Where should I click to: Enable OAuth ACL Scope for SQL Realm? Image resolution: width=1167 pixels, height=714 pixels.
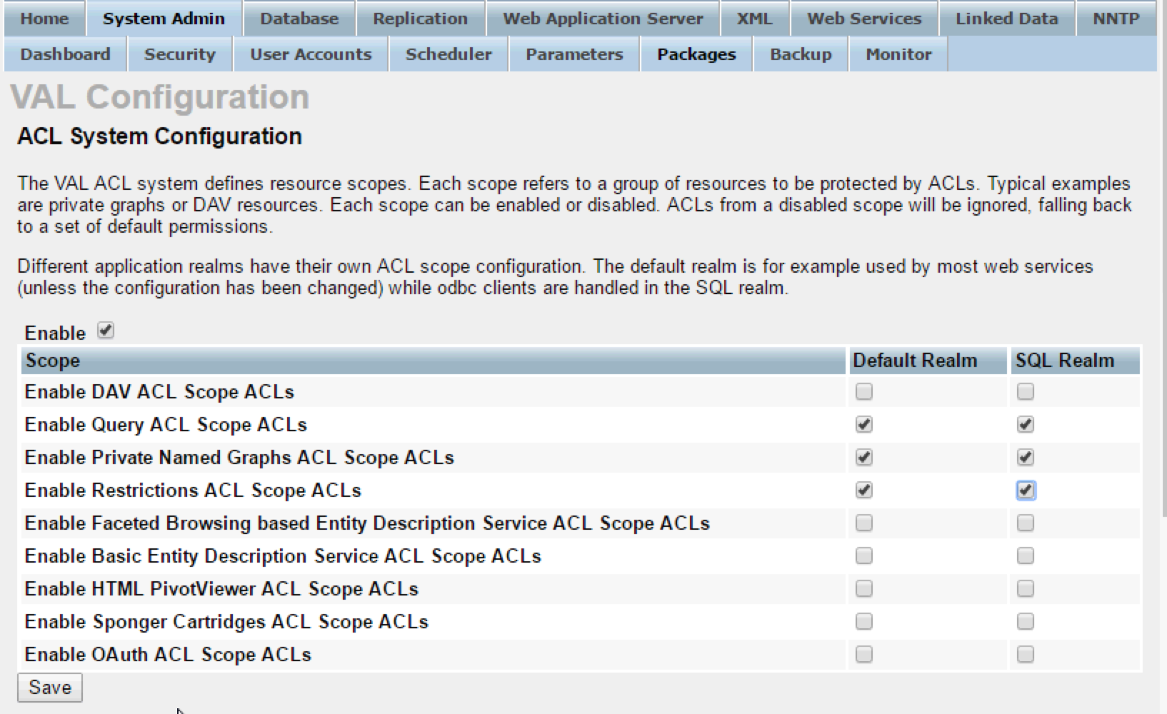tap(1025, 654)
